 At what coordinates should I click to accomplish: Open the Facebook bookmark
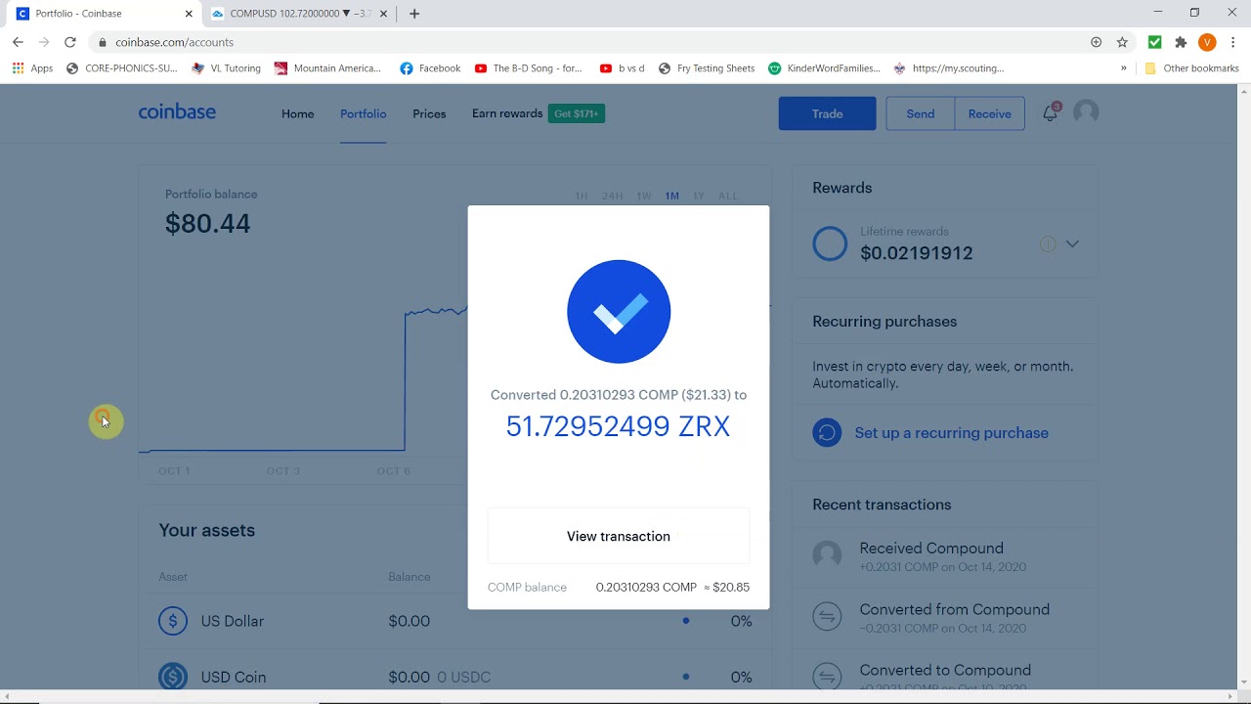(x=430, y=68)
